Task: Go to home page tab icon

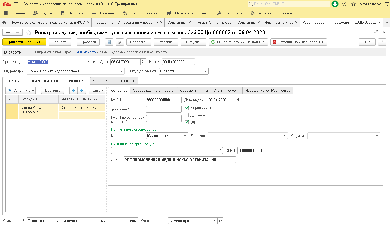Action: click(4, 23)
